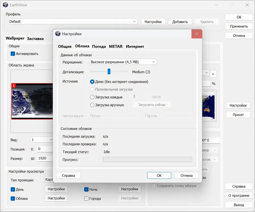Close the Настройки dialog with red X
Screen dimensions: 255x212
[x=197, y=34]
